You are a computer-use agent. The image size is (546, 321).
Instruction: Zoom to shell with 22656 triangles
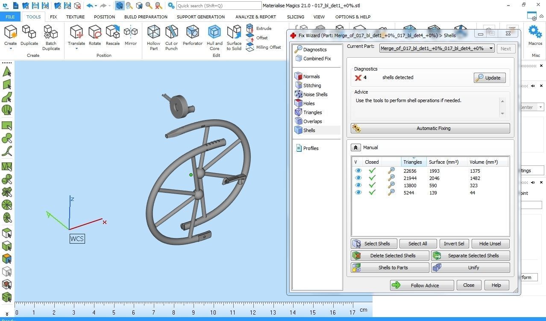pos(391,171)
